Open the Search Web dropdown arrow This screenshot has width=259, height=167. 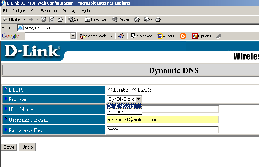pyautogui.click(x=111, y=36)
